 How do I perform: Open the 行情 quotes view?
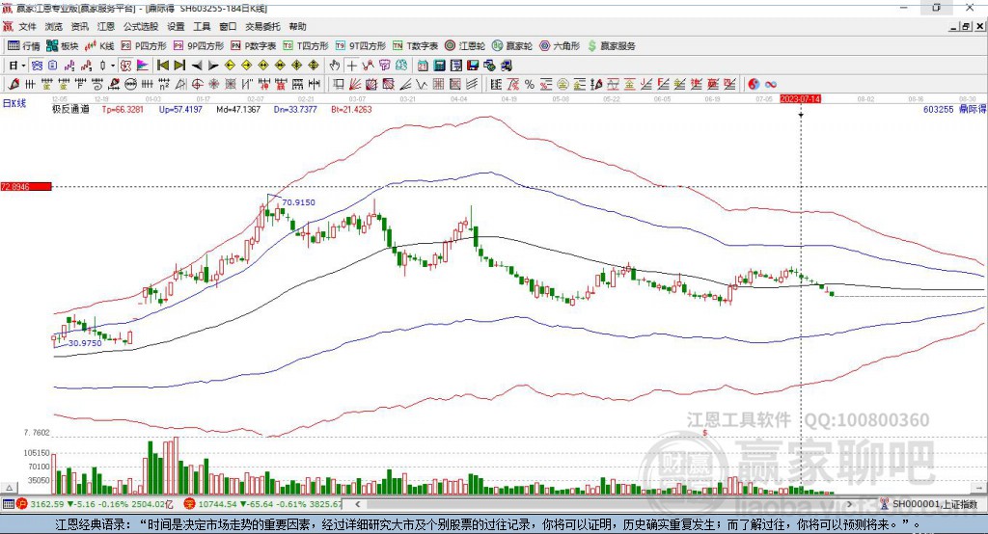coord(24,46)
